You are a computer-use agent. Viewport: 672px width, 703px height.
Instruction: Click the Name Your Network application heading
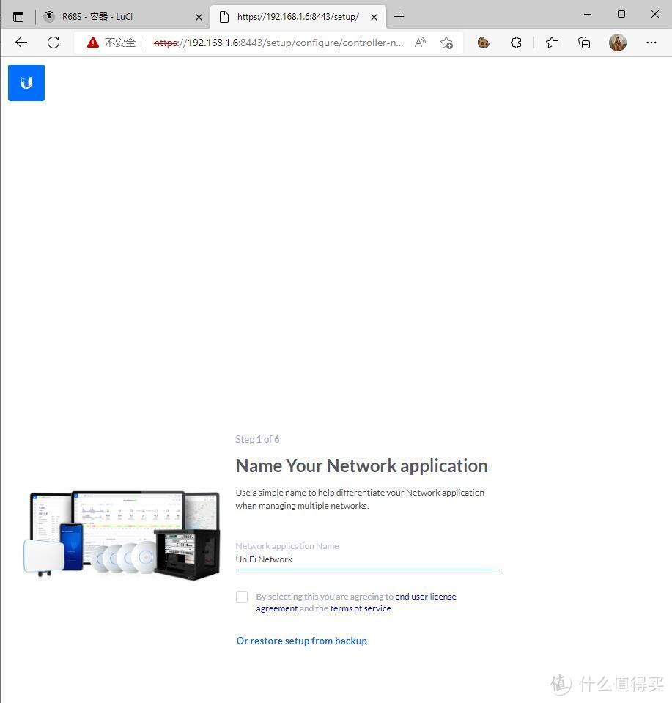click(361, 465)
